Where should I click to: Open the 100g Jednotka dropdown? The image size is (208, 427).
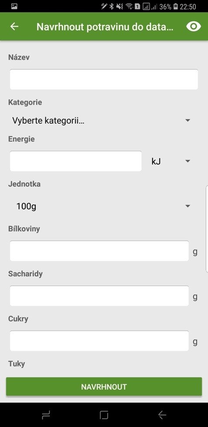coord(101,206)
